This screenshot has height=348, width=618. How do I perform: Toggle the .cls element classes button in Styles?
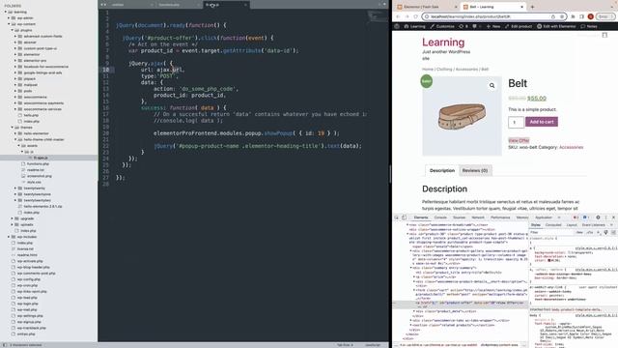pyautogui.click(x=590, y=232)
